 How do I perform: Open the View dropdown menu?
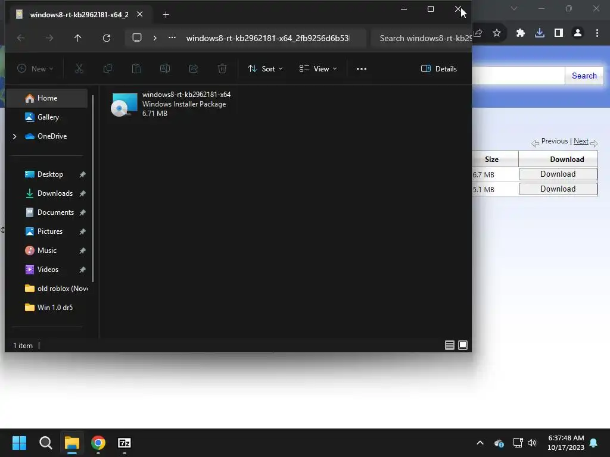point(318,69)
